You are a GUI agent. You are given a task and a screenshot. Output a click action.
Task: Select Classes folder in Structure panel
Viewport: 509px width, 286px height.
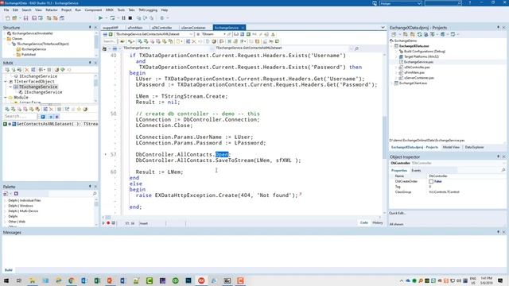[17, 39]
